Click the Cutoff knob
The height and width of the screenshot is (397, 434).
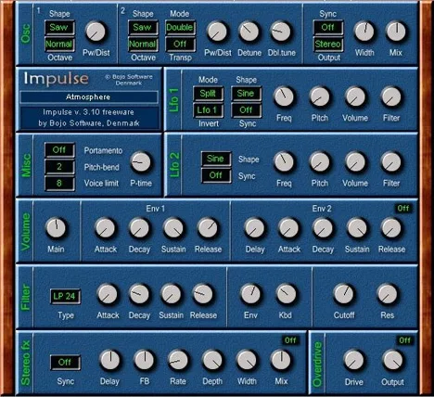click(344, 294)
